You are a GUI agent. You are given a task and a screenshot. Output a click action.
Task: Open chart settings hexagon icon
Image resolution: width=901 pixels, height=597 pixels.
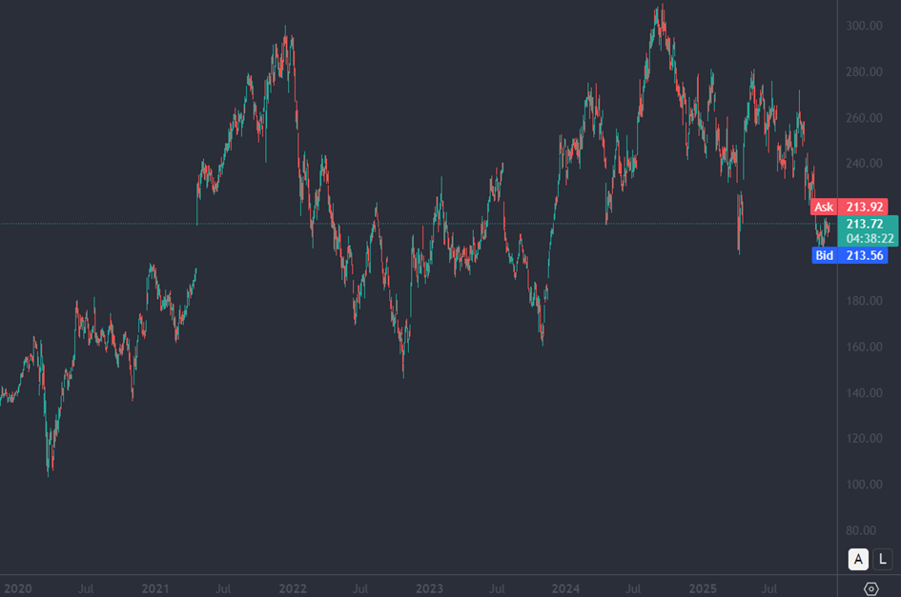click(x=871, y=588)
